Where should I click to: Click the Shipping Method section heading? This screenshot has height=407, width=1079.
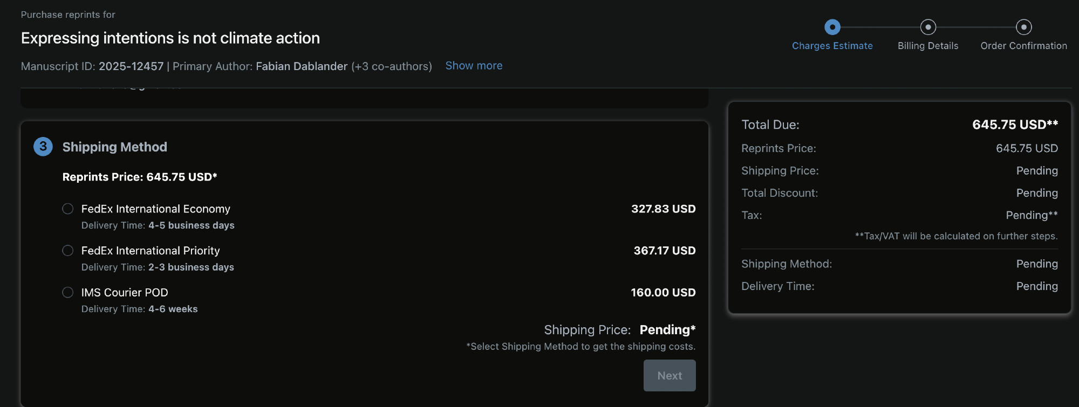(x=114, y=147)
